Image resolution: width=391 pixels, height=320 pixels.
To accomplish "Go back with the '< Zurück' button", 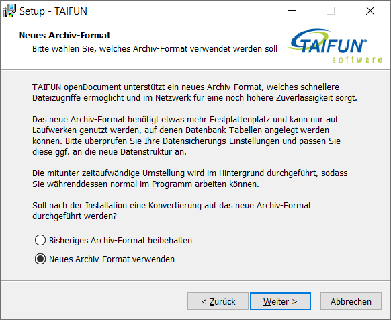I will click(x=218, y=301).
